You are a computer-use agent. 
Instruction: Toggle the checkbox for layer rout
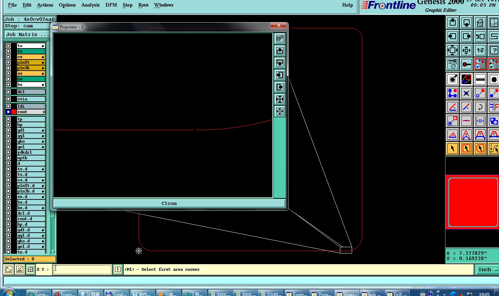pos(8,112)
